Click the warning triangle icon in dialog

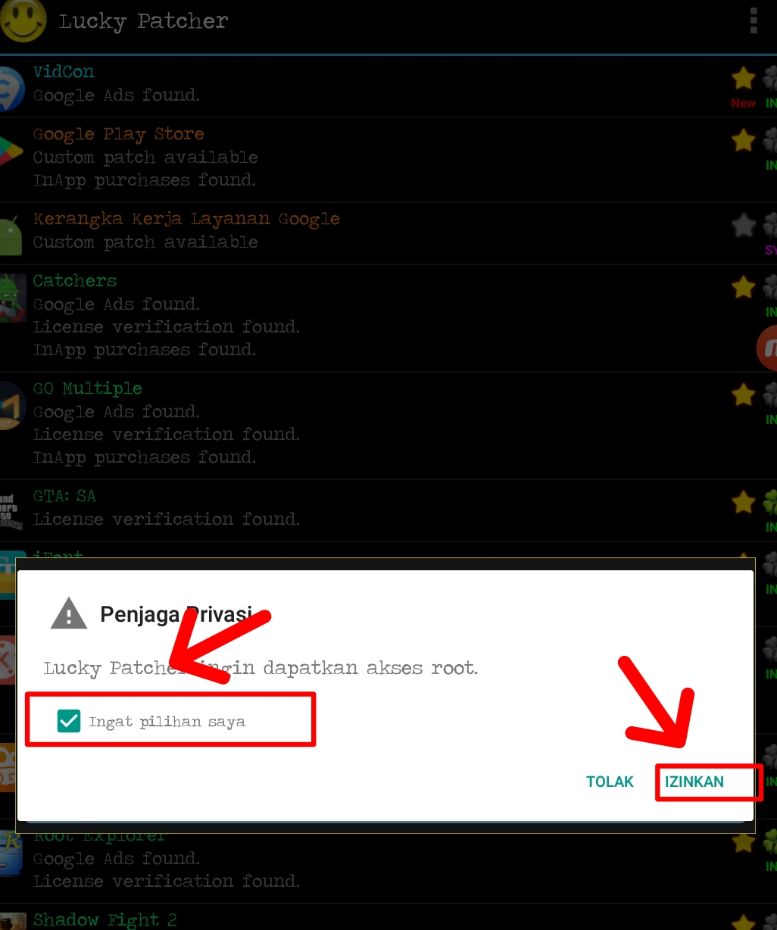tap(69, 613)
